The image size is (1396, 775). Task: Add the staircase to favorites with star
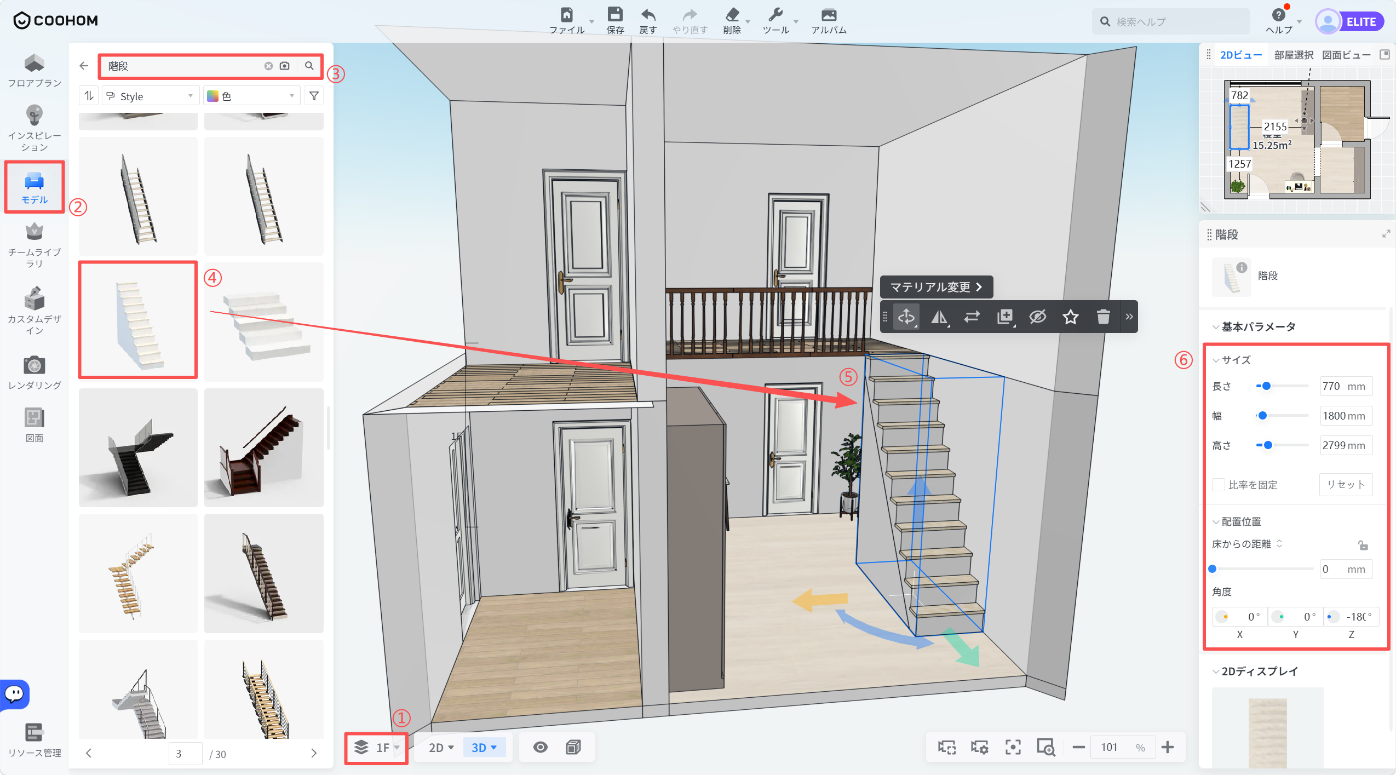tap(1071, 317)
